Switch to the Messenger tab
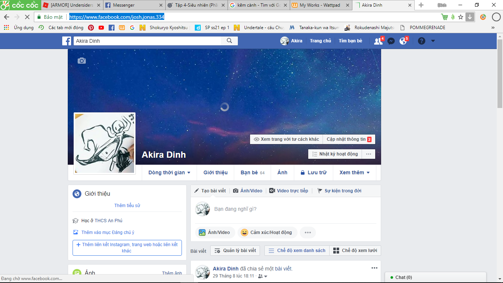The image size is (503, 283). click(x=134, y=5)
